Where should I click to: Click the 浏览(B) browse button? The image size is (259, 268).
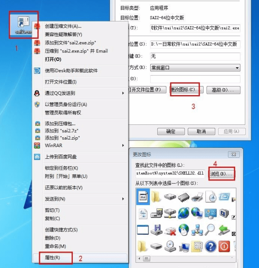(x=221, y=174)
